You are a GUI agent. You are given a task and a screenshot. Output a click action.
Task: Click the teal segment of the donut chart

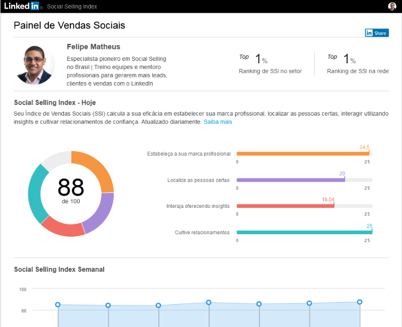pos(36,194)
